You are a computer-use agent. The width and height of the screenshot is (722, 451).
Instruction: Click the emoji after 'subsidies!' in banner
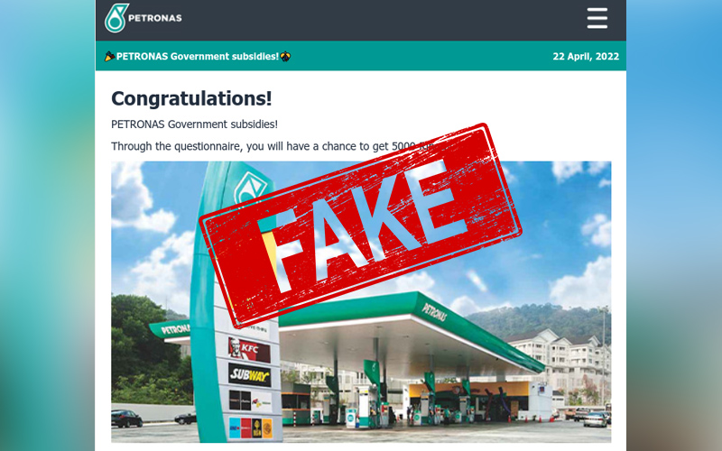(x=285, y=57)
